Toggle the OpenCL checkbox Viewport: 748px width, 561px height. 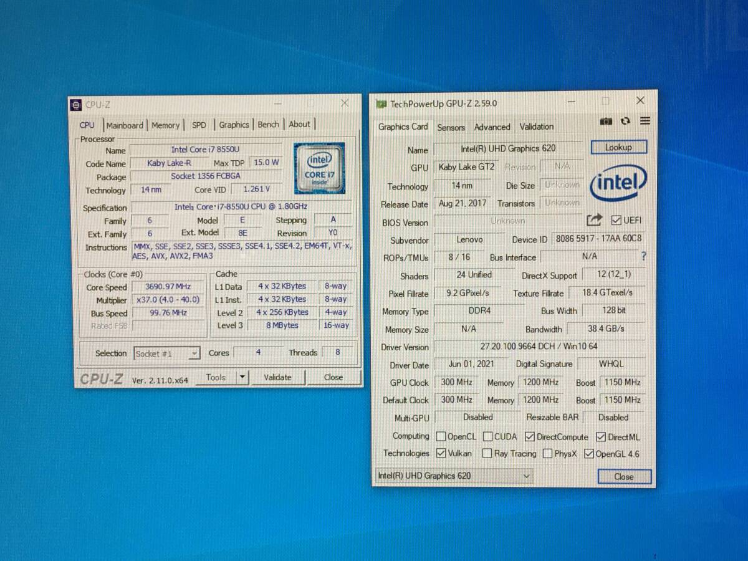tap(441, 436)
